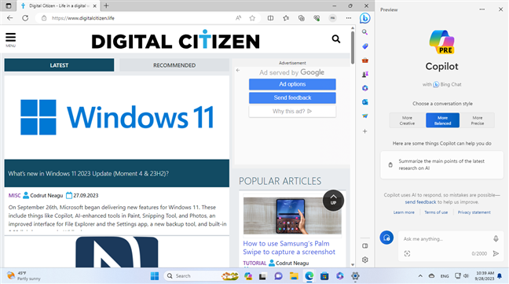Open MISC category link

pyautogui.click(x=14, y=195)
